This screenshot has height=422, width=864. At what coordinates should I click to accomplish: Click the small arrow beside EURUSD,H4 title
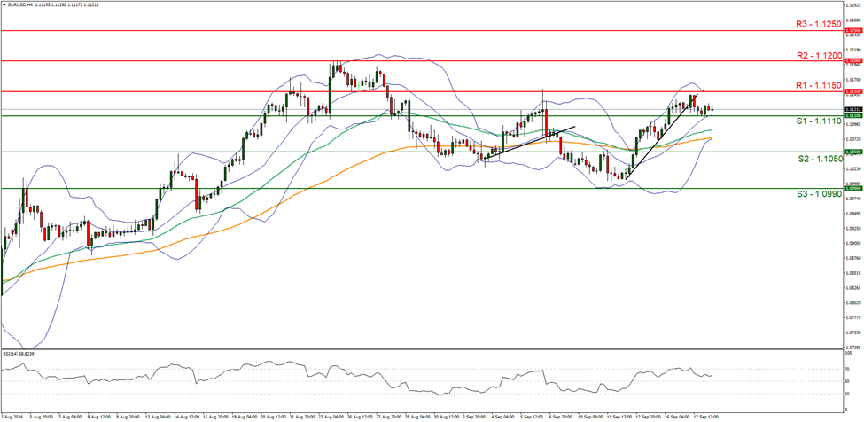click(4, 4)
